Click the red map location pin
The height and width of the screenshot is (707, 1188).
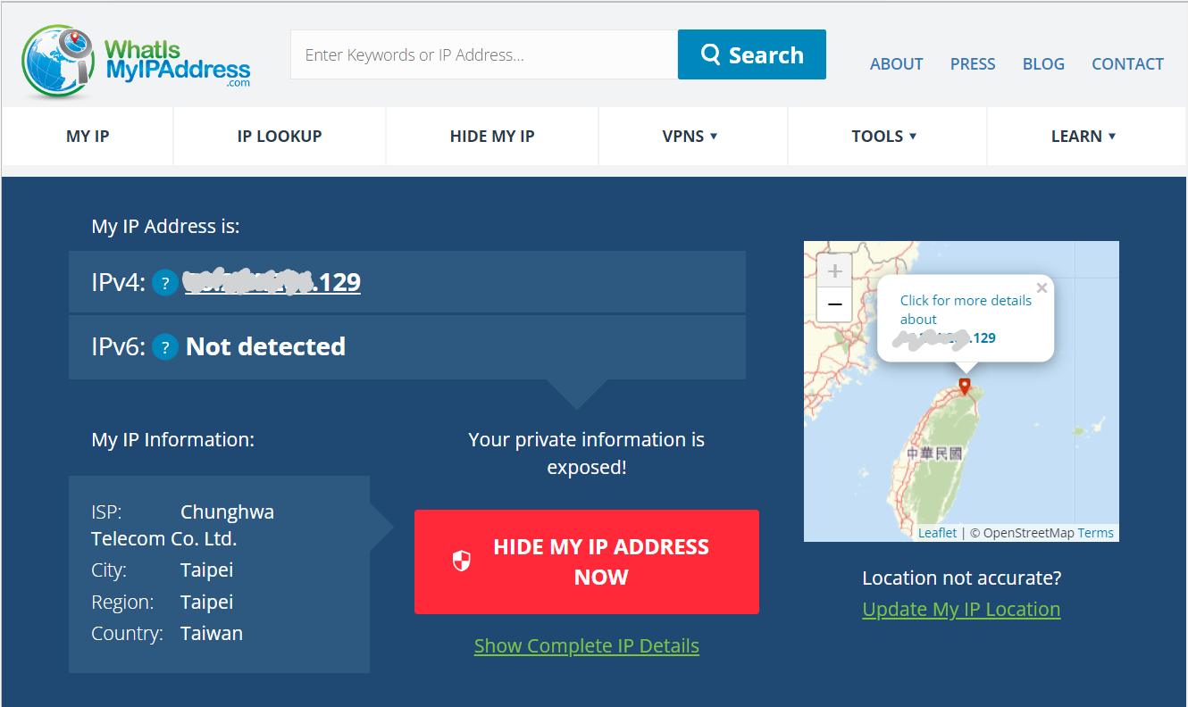pos(964,386)
